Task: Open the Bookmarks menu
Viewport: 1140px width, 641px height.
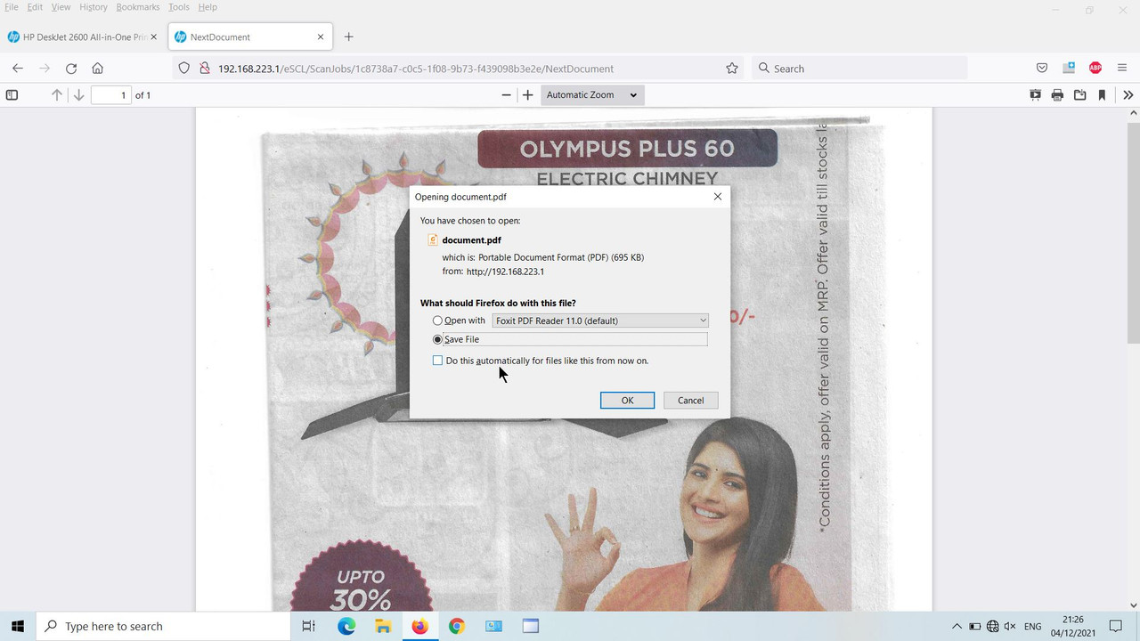Action: pyautogui.click(x=138, y=7)
